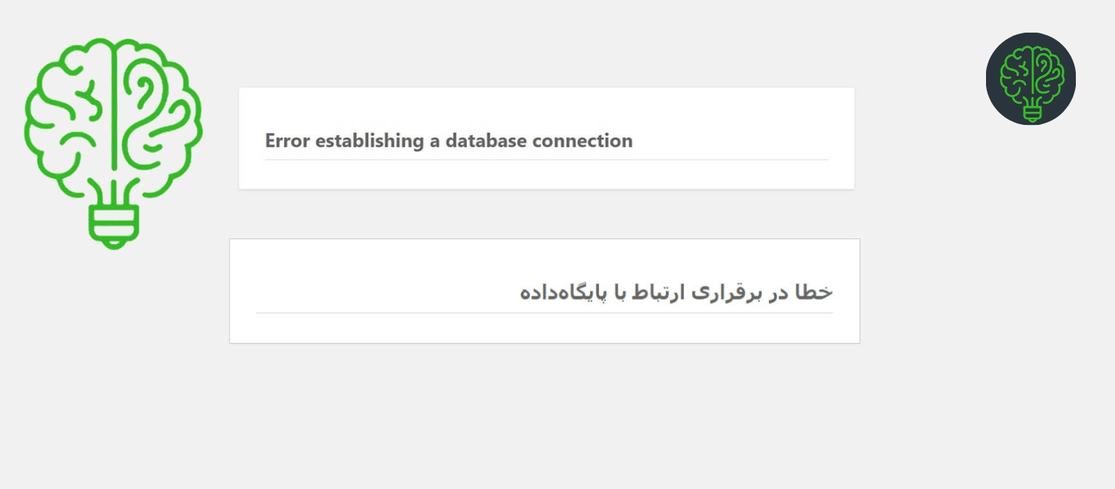Click the divider line under the English heading
Viewport: 1115px width, 489px height.
[x=546, y=160]
